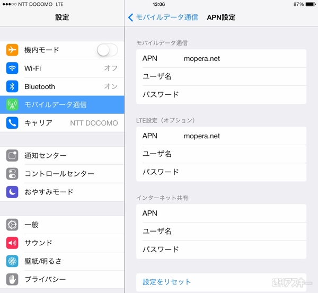Image resolution: width=318 pixels, height=293 pixels.
Task: Tap the インターネット共有 section header
Action: click(x=162, y=198)
